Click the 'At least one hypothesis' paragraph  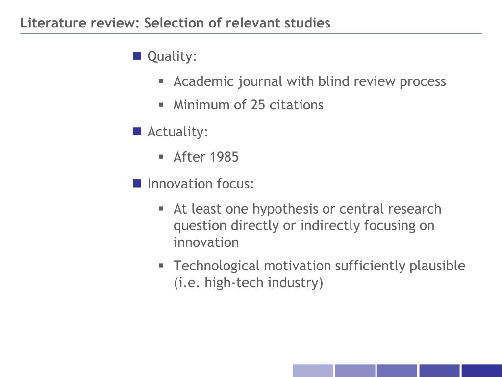tap(307, 225)
